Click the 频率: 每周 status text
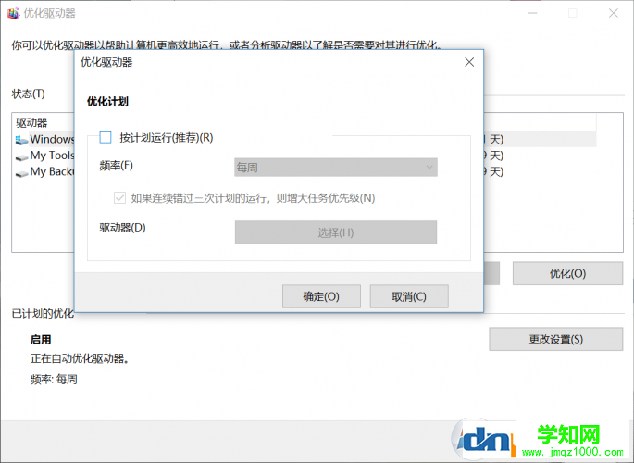Image resolution: width=634 pixels, height=463 pixels. click(x=54, y=380)
